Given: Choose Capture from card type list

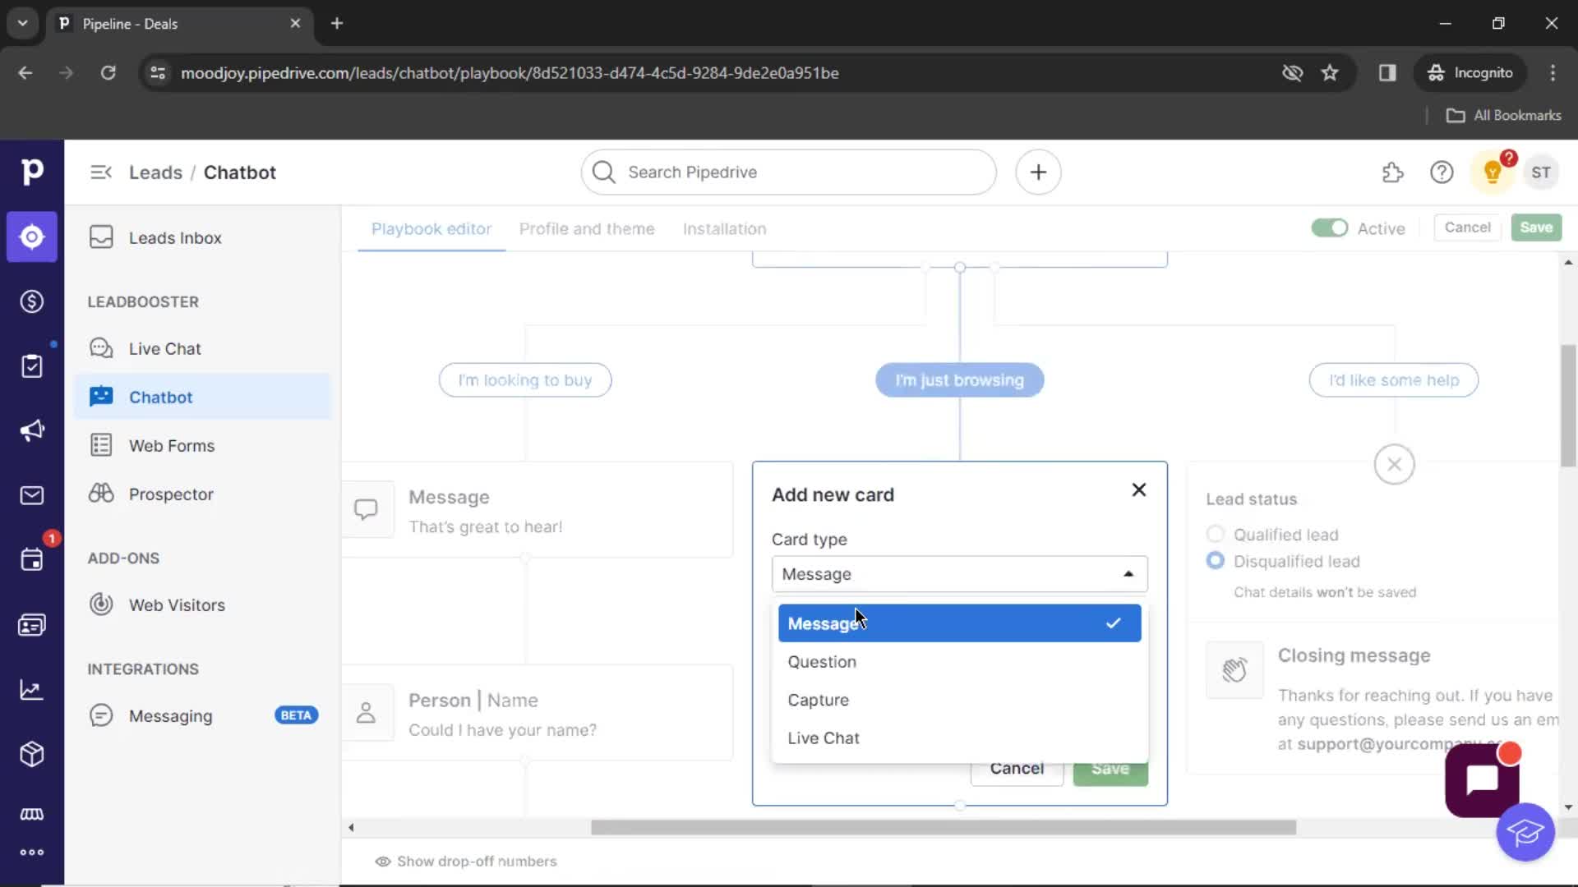Looking at the screenshot, I should click(x=819, y=700).
